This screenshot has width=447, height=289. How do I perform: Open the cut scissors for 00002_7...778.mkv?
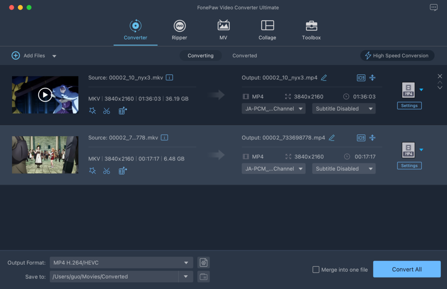107,170
